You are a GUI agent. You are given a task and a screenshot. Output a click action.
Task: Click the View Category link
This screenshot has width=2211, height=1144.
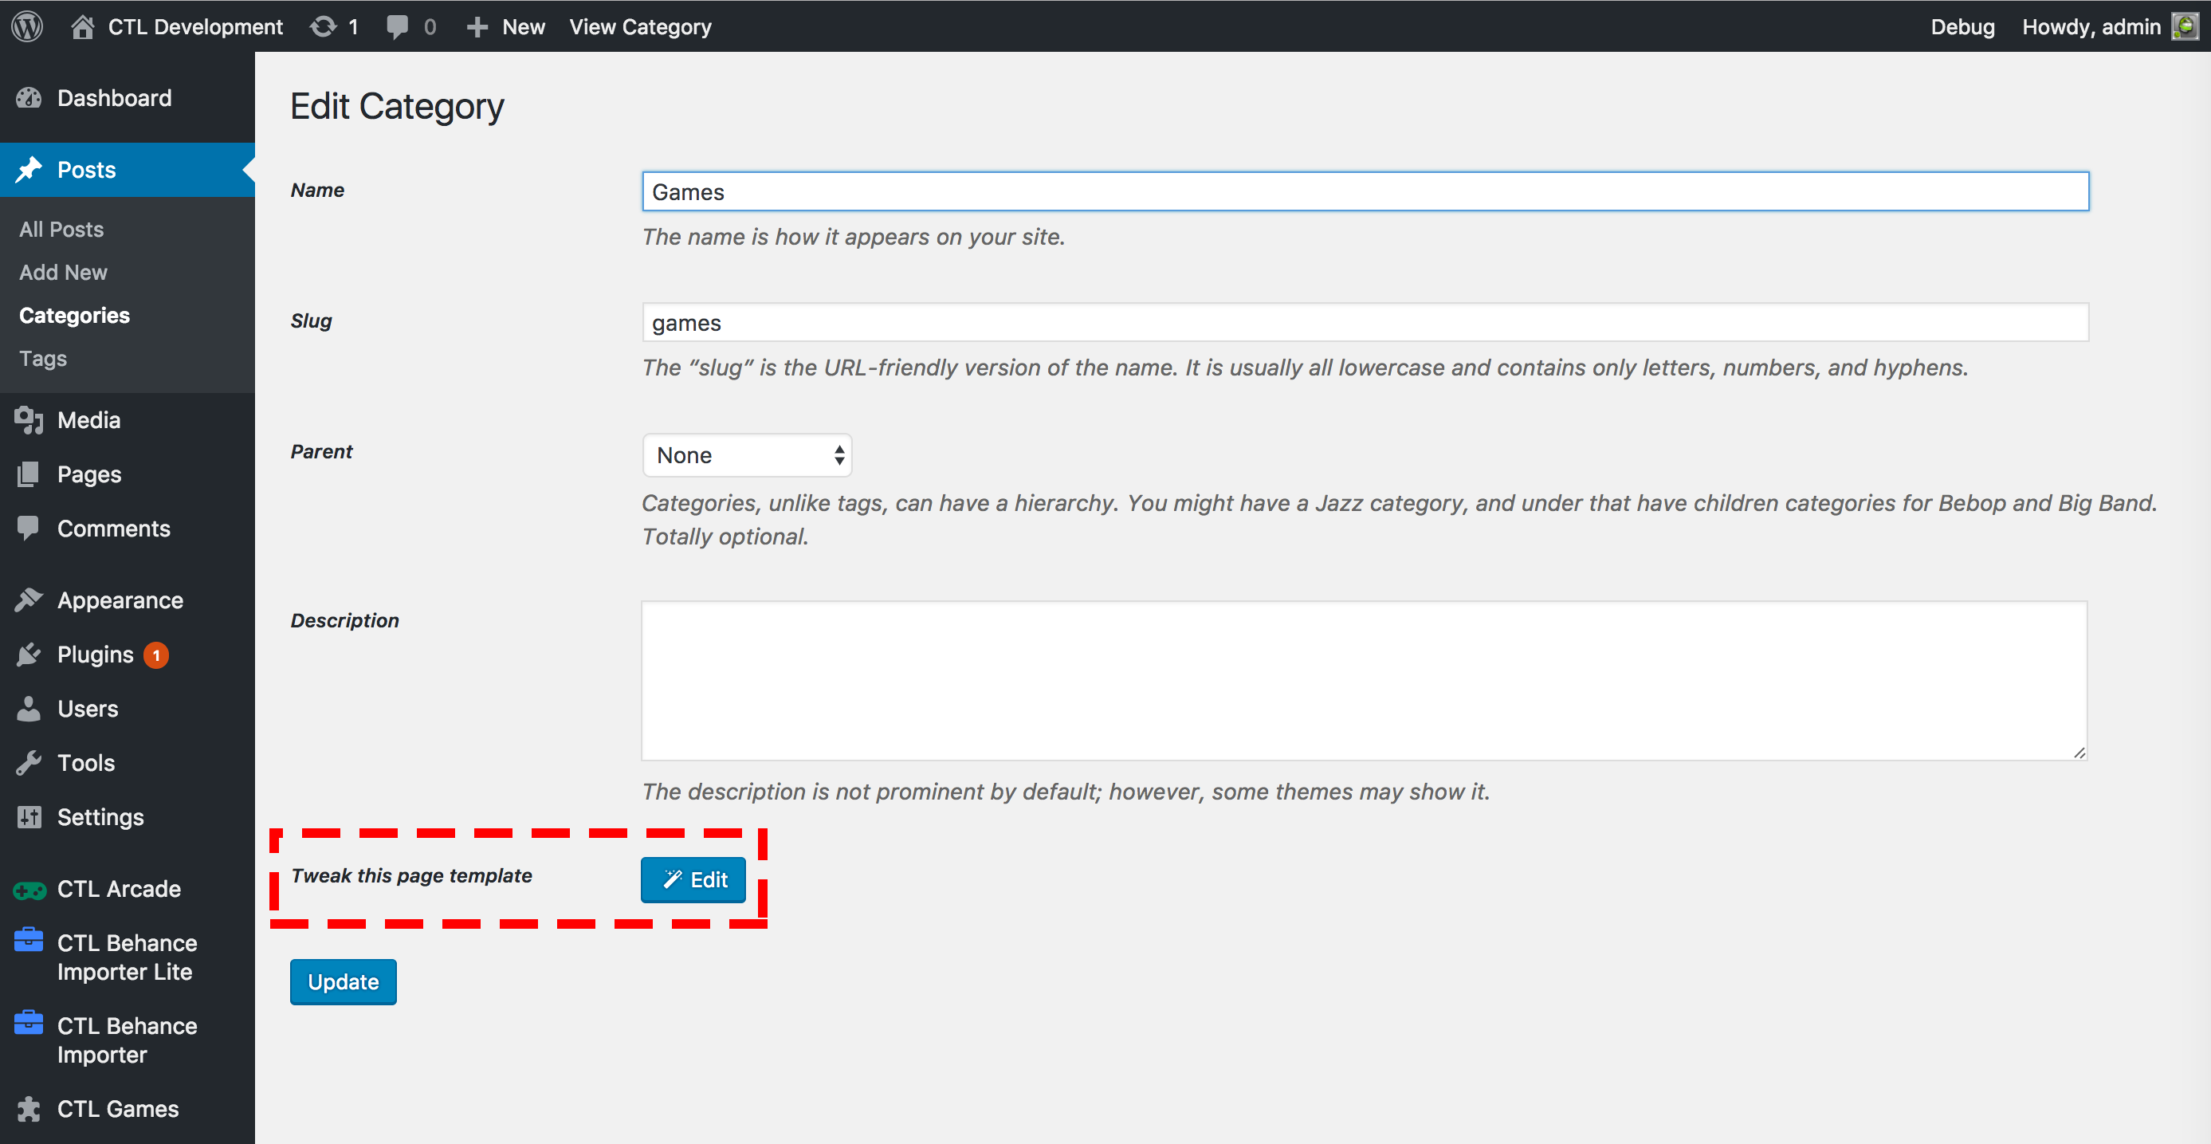coord(640,26)
